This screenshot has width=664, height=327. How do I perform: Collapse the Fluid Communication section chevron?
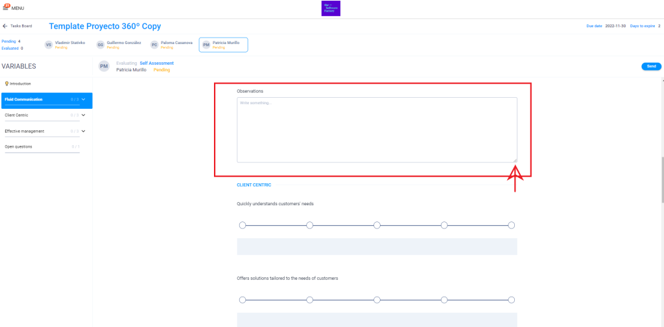pyautogui.click(x=84, y=100)
